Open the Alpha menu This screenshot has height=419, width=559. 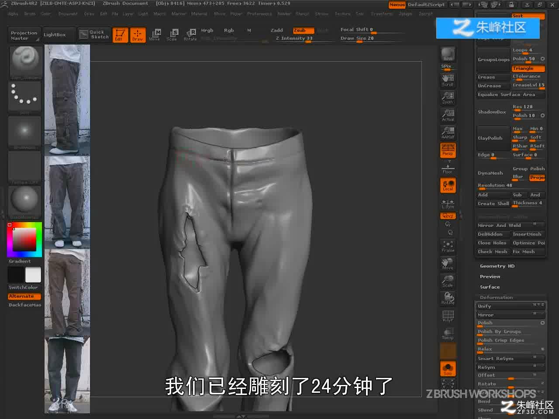(x=13, y=14)
